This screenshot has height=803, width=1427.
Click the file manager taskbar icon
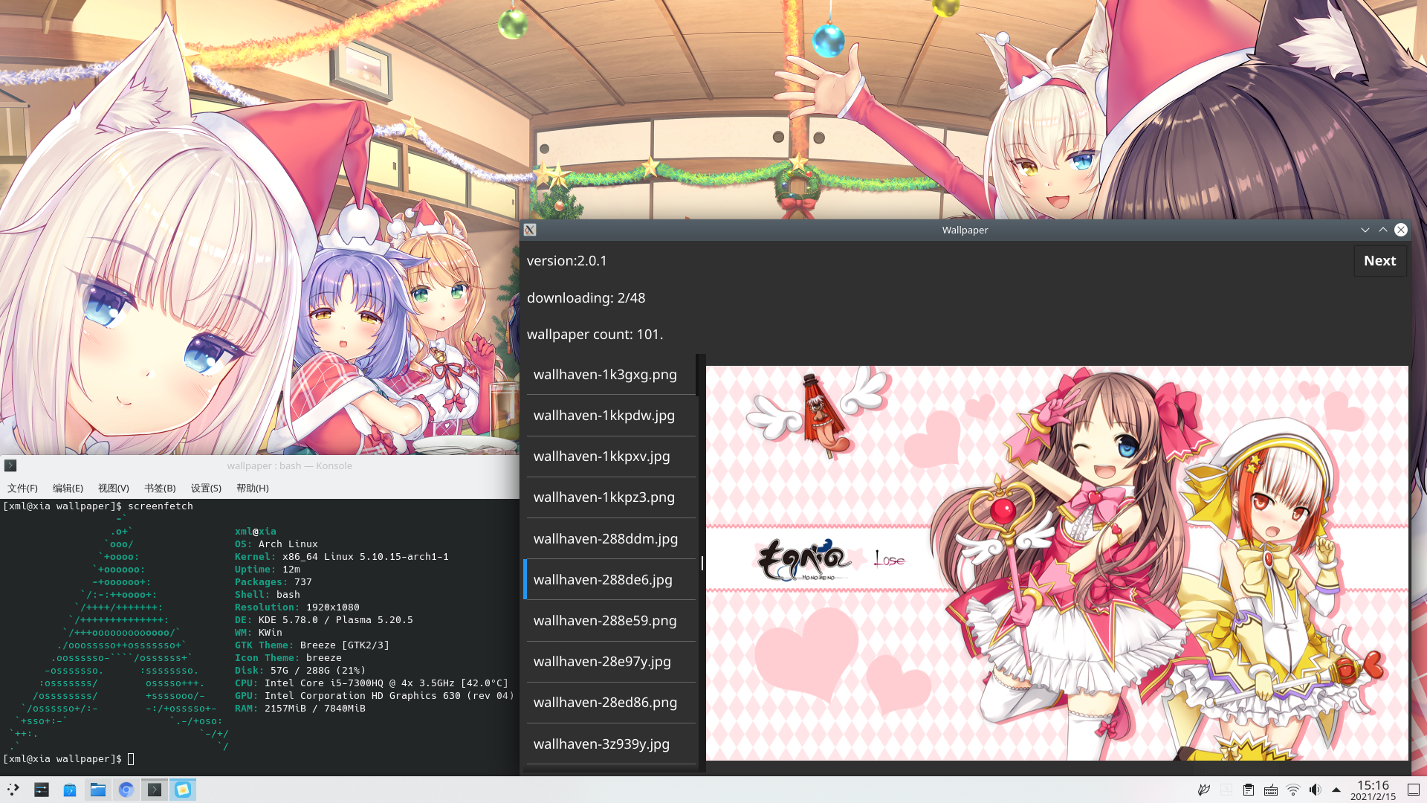[98, 790]
